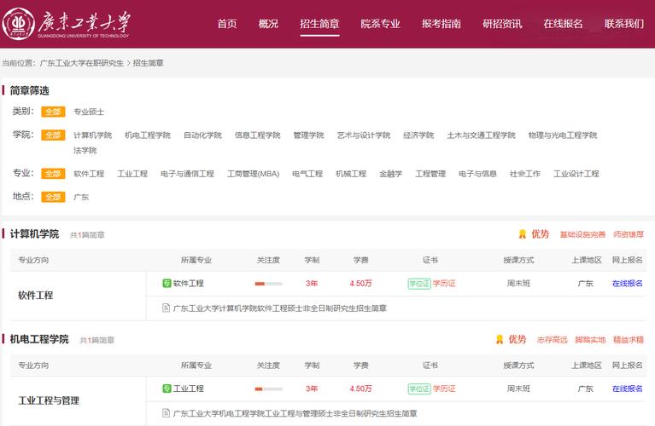Open the 概况 navigation item
The image size is (655, 426).
pos(268,24)
